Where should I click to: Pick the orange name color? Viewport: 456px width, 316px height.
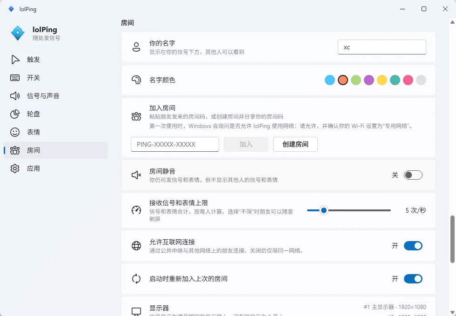[343, 80]
